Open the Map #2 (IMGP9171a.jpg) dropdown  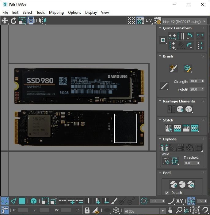(x=185, y=21)
